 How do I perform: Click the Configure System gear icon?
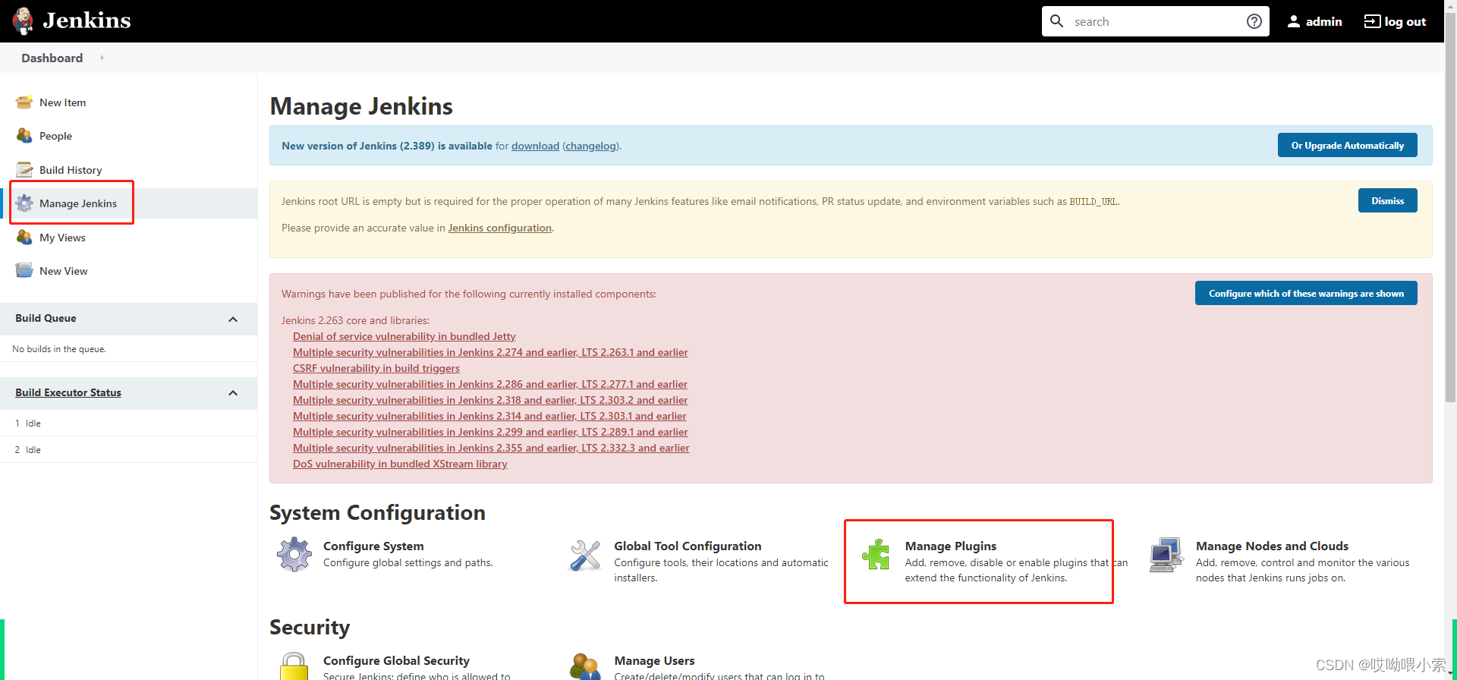(294, 555)
